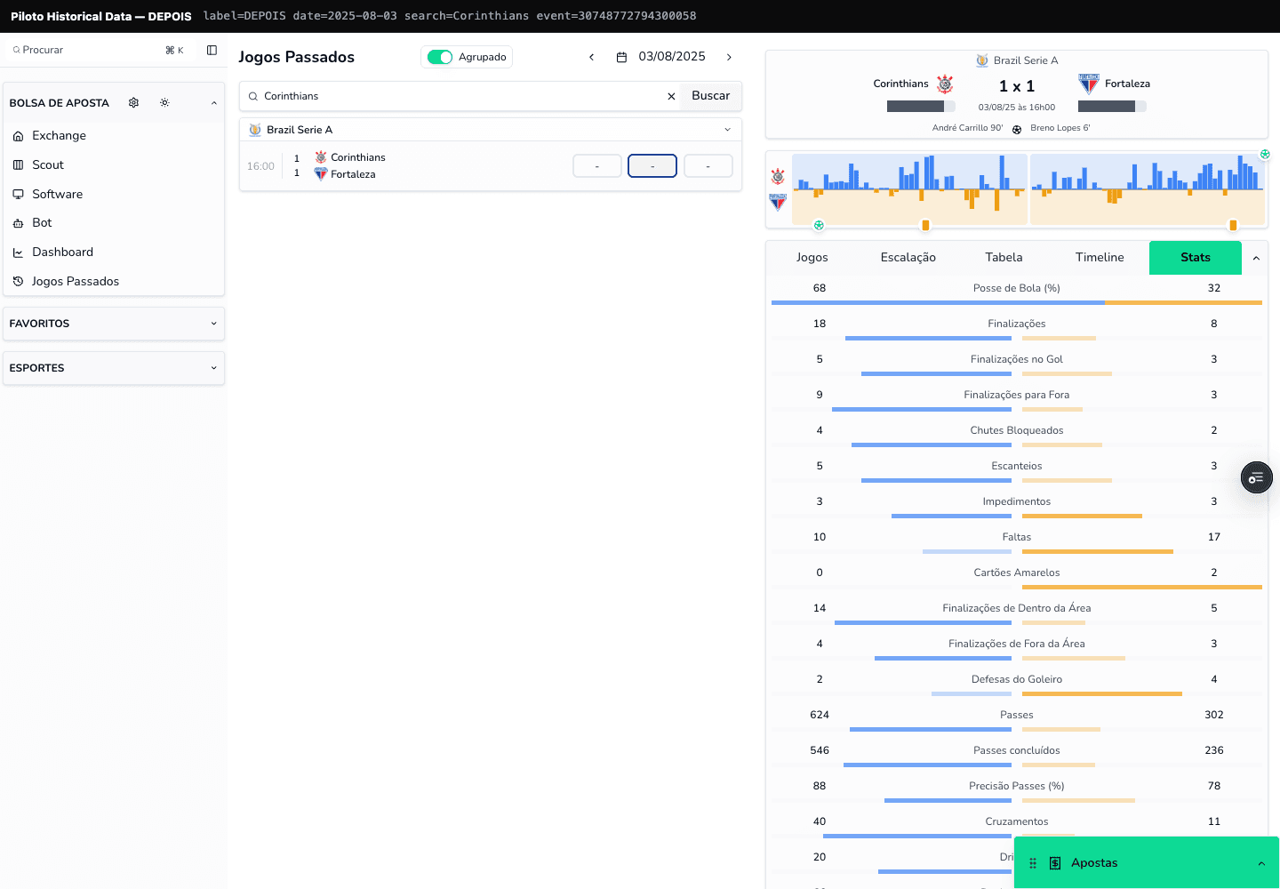1280x889 pixels.
Task: Click the first-half yellow card marker under chart
Action: click(925, 226)
